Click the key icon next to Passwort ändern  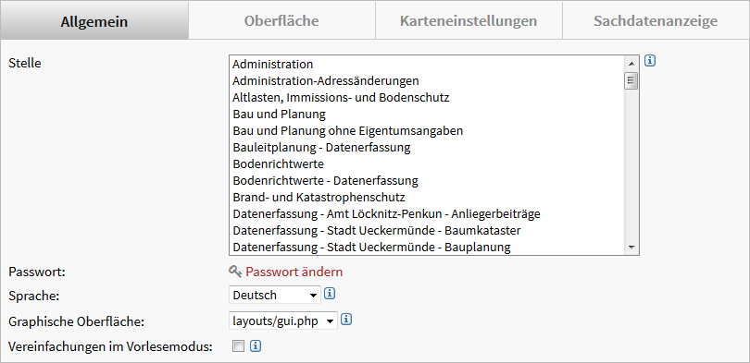tap(235, 272)
